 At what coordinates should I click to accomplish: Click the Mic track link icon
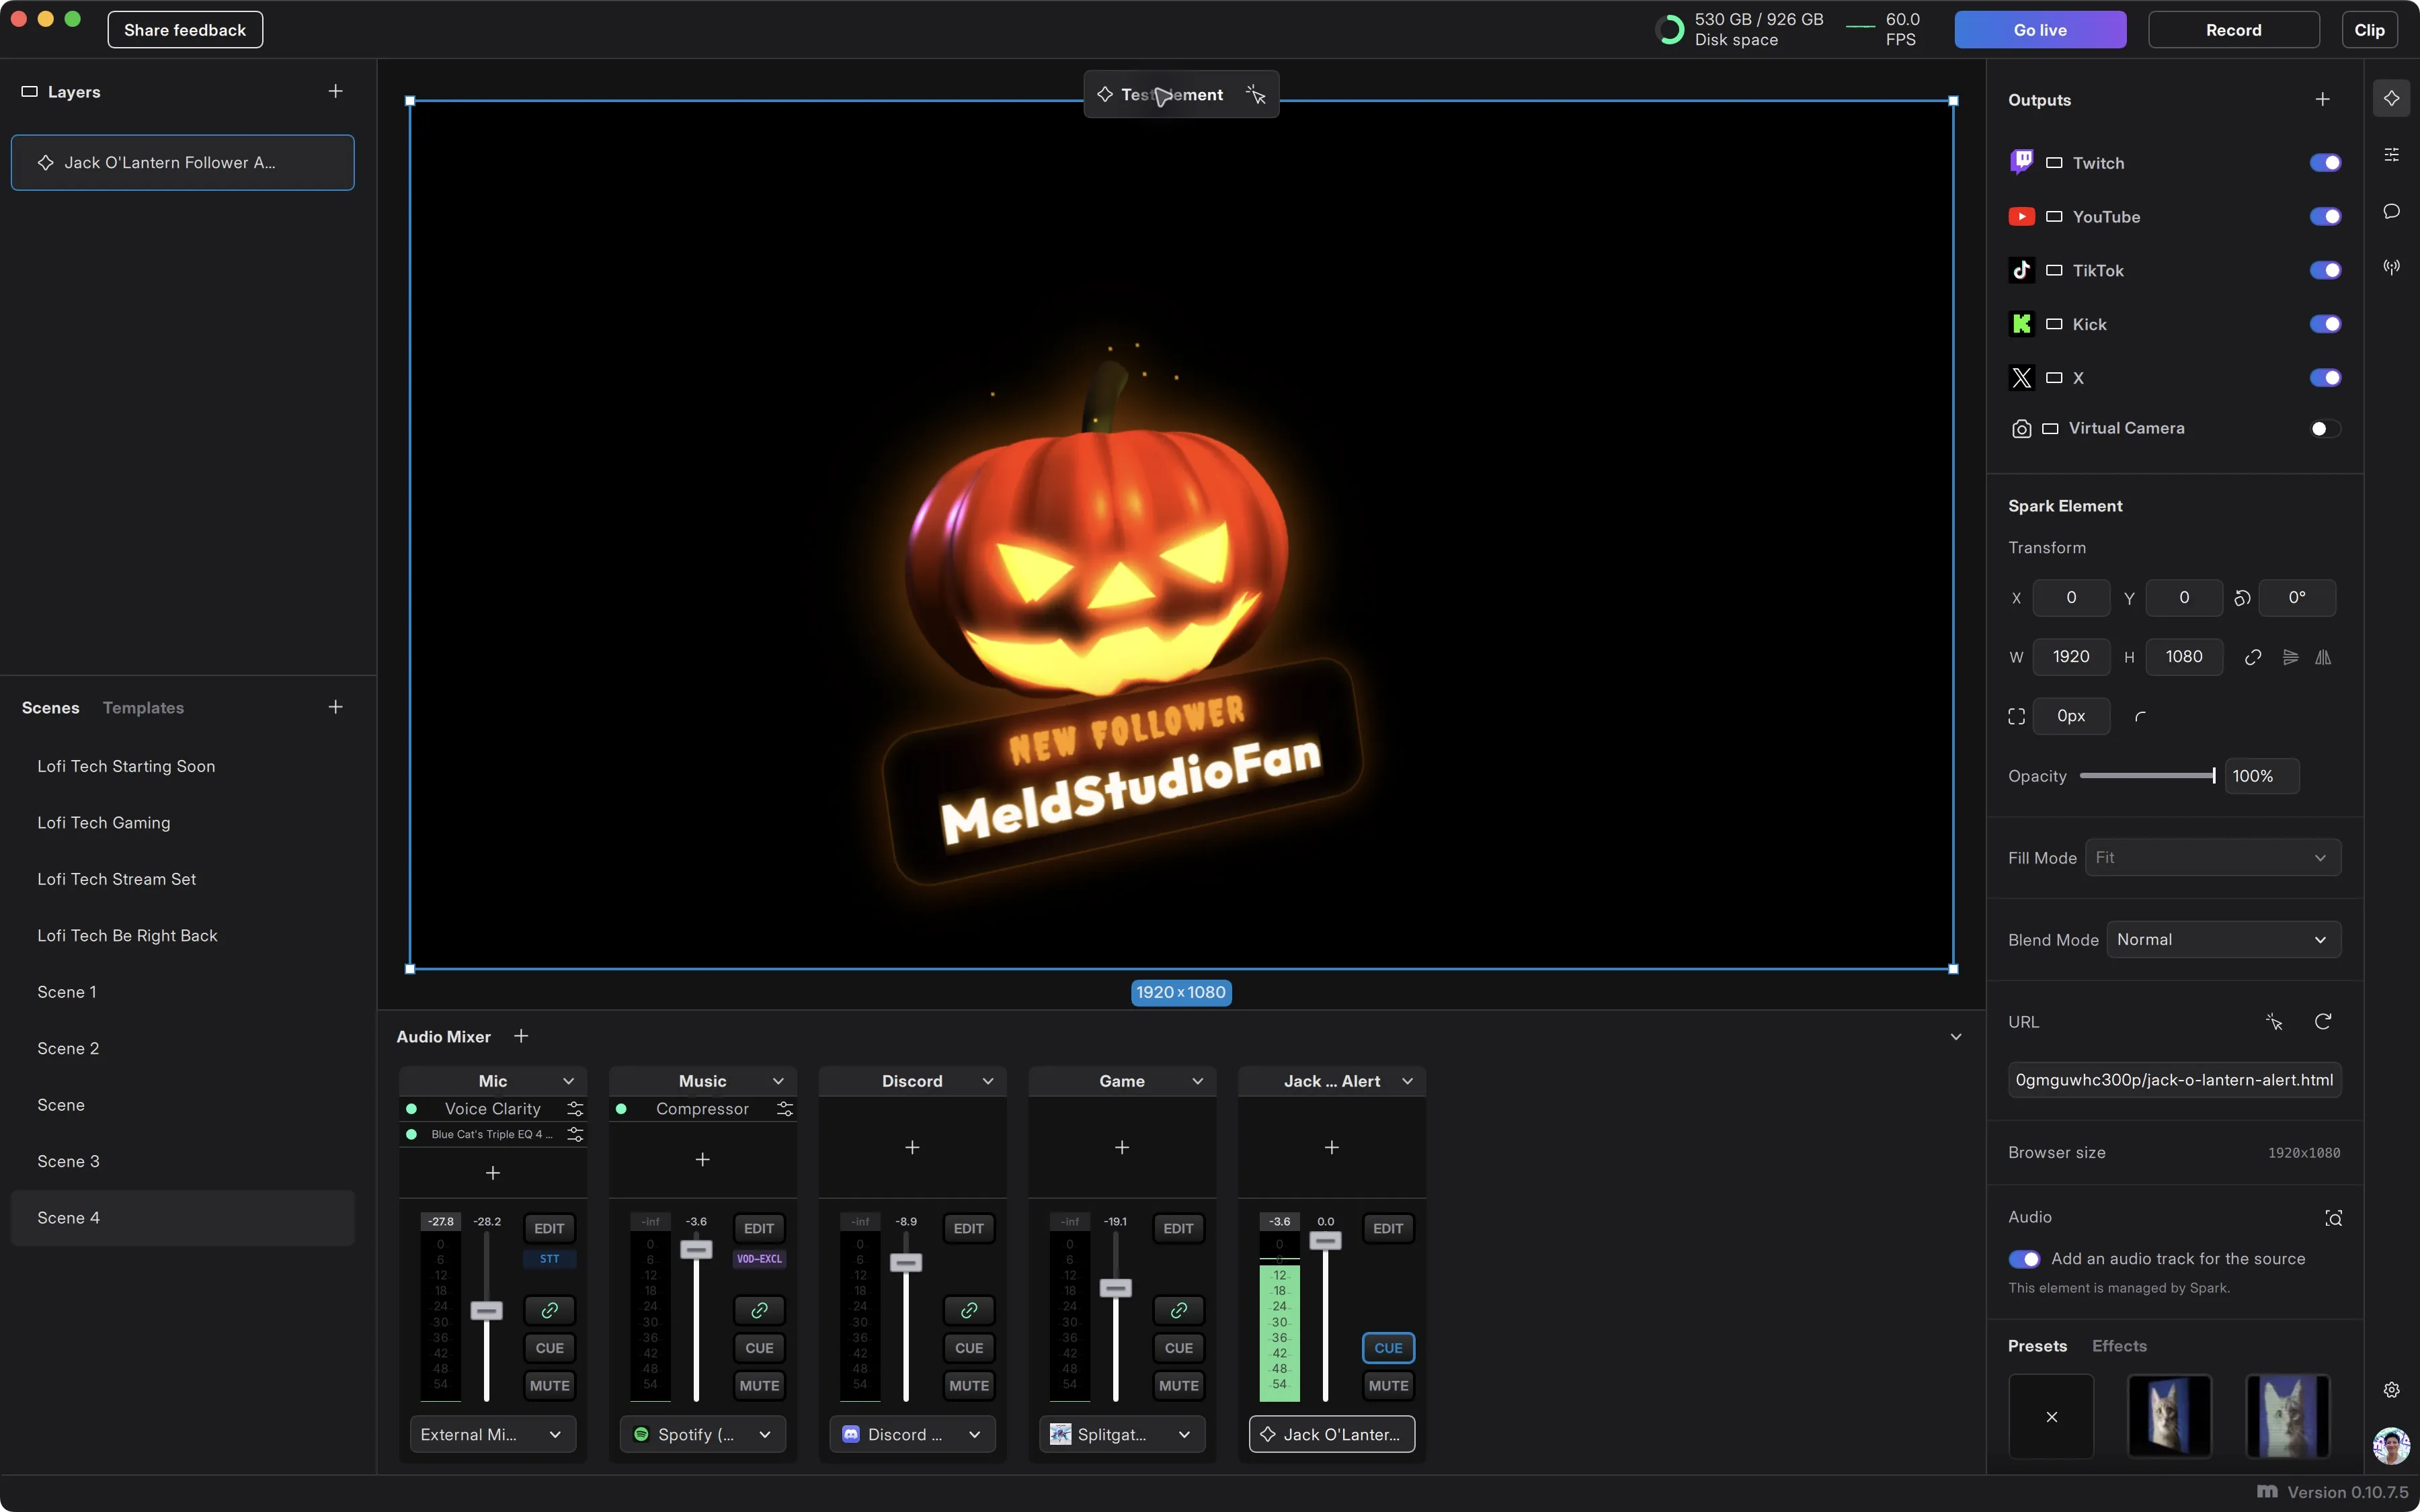tap(549, 1310)
